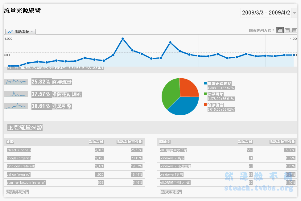The image size is (301, 201).
Task: Open keyword ie8.0繁體中文下載
Action: point(173,150)
